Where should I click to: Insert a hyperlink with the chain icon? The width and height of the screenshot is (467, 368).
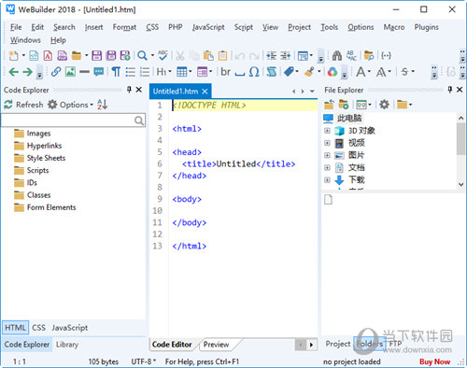click(x=56, y=72)
